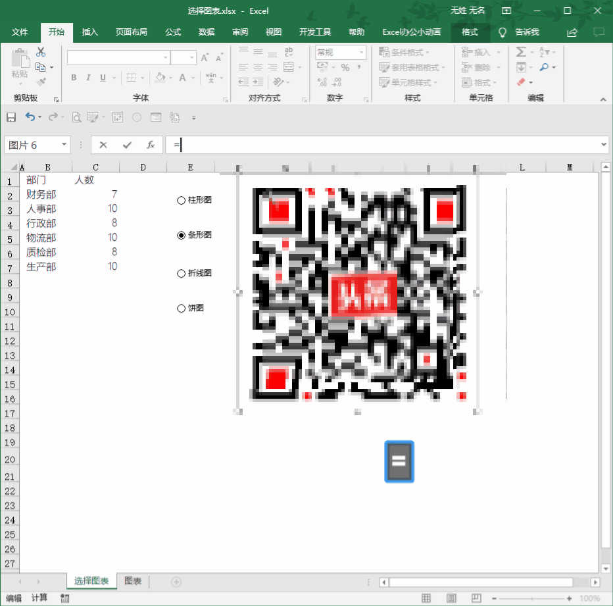Click the Find and Select magnifier icon
This screenshot has height=606, width=613.
pos(544,67)
